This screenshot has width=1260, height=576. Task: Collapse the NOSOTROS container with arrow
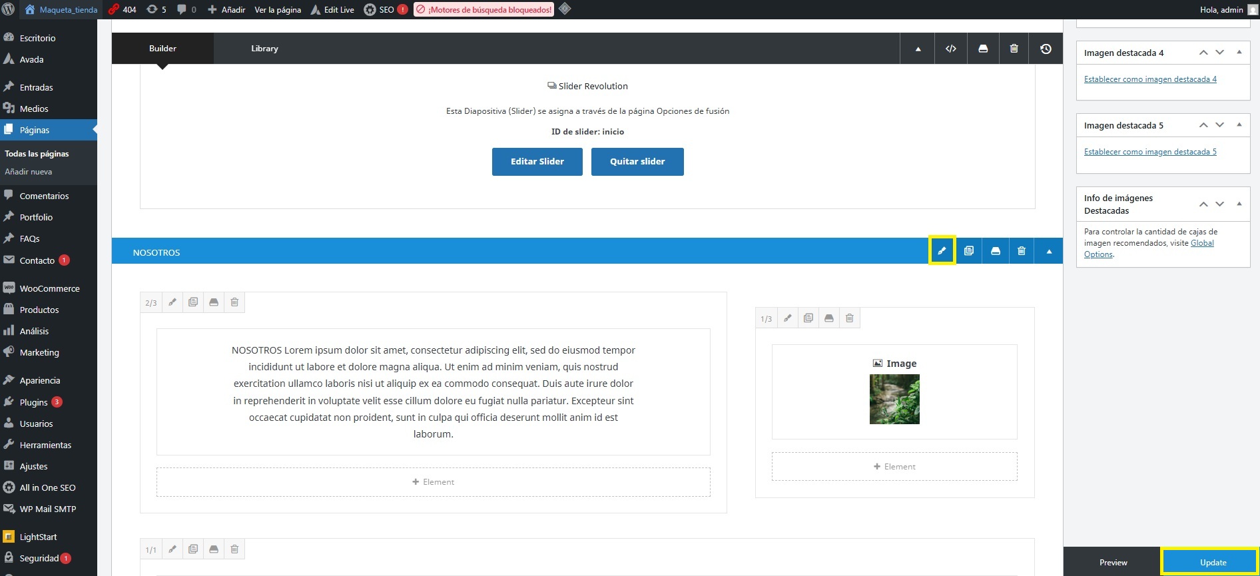[1049, 252]
